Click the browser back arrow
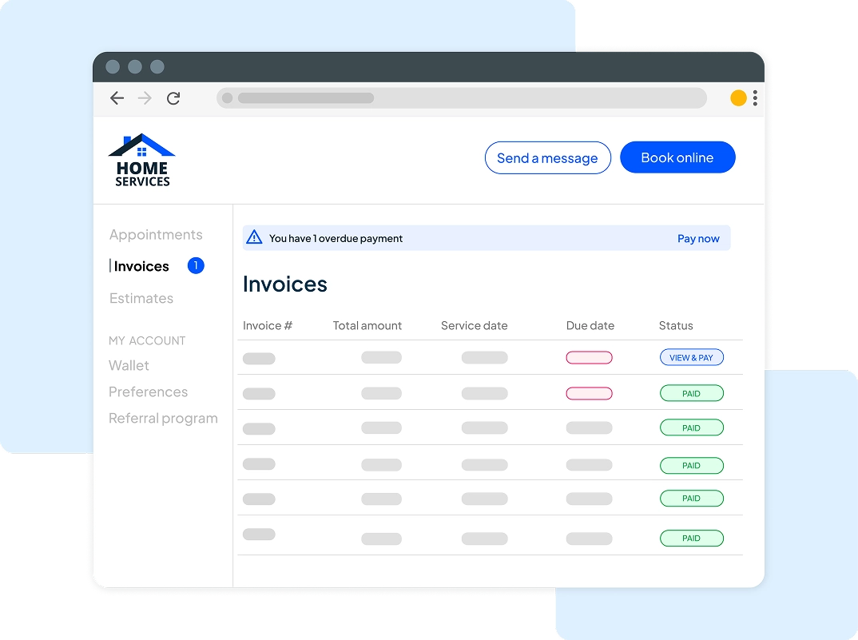The width and height of the screenshot is (858, 640). 117,97
